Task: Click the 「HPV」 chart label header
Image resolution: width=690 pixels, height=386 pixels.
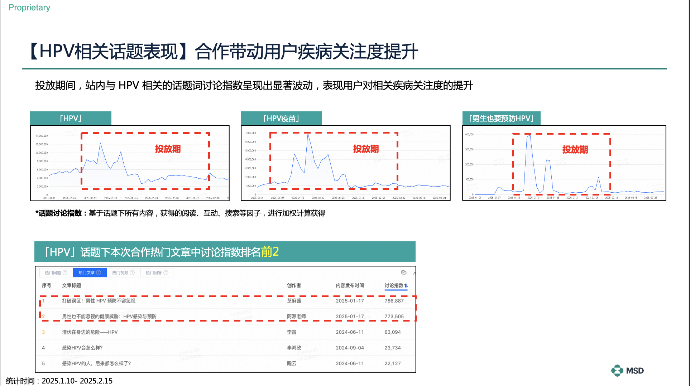Action: [x=71, y=119]
